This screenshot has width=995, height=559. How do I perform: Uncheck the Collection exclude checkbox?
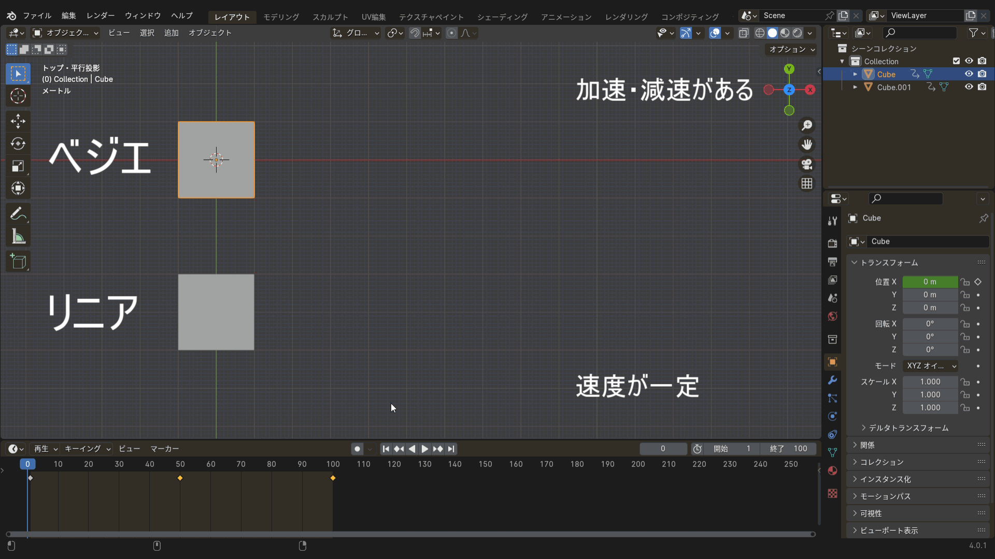[x=956, y=61]
